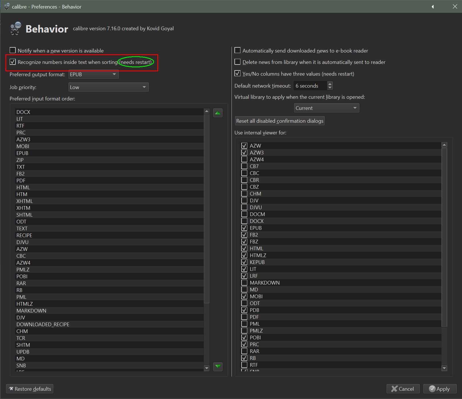The height and width of the screenshot is (399, 462).
Task: Click the Apply button
Action: click(x=439, y=389)
